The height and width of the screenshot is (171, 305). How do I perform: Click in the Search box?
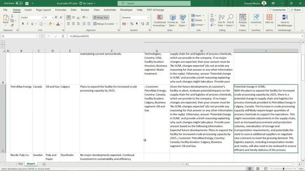point(154,3)
